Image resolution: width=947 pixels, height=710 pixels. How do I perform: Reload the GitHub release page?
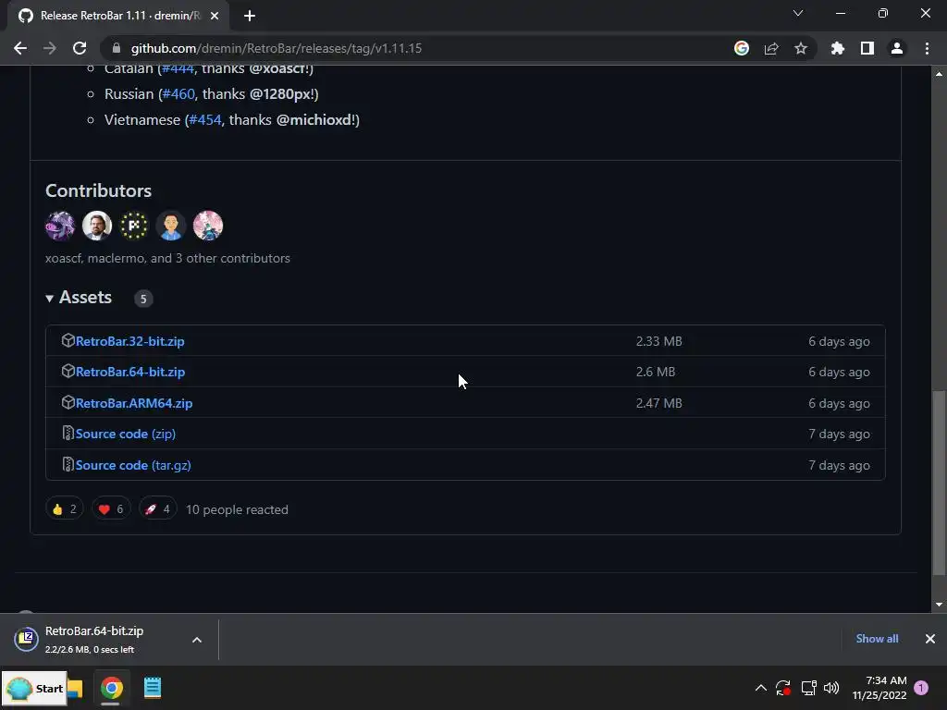click(x=80, y=48)
